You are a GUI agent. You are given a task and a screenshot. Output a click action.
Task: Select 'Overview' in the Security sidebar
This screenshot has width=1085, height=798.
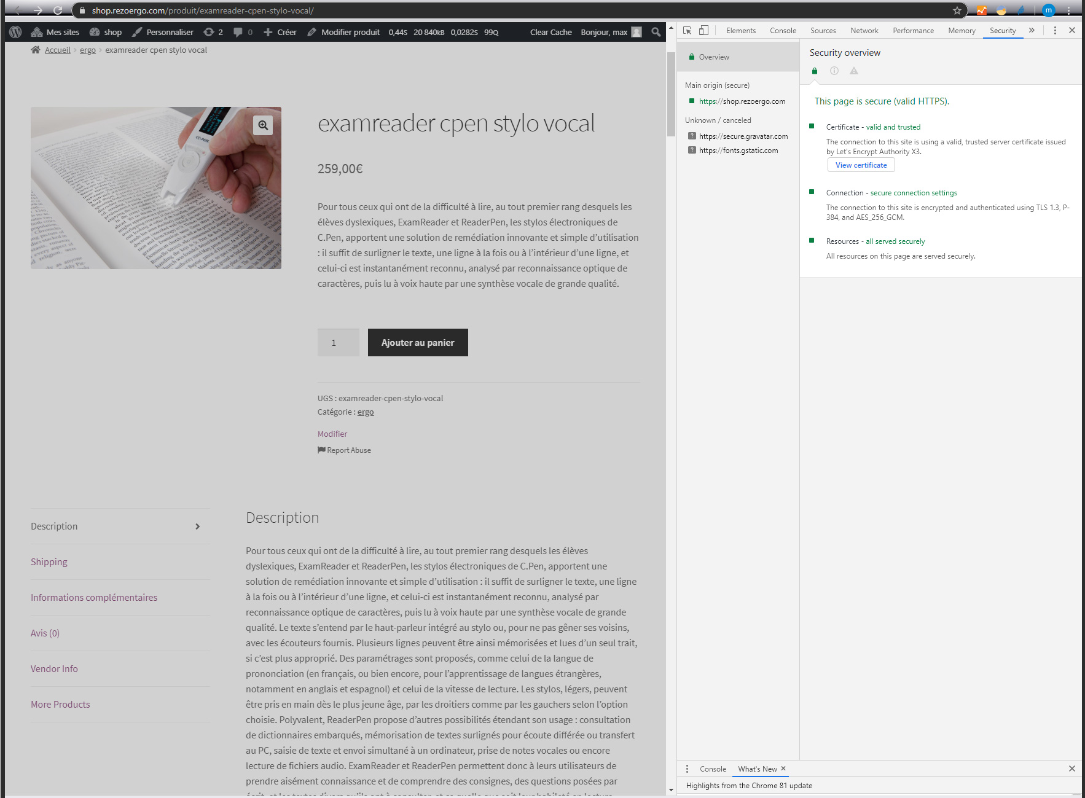click(738, 57)
